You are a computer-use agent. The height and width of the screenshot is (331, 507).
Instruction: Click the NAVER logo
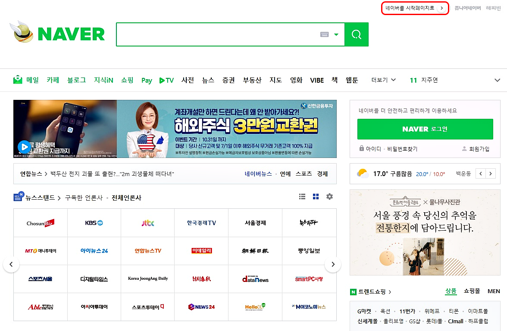[72, 34]
